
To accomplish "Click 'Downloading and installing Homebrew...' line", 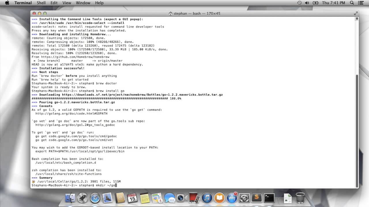I will [71, 34].
